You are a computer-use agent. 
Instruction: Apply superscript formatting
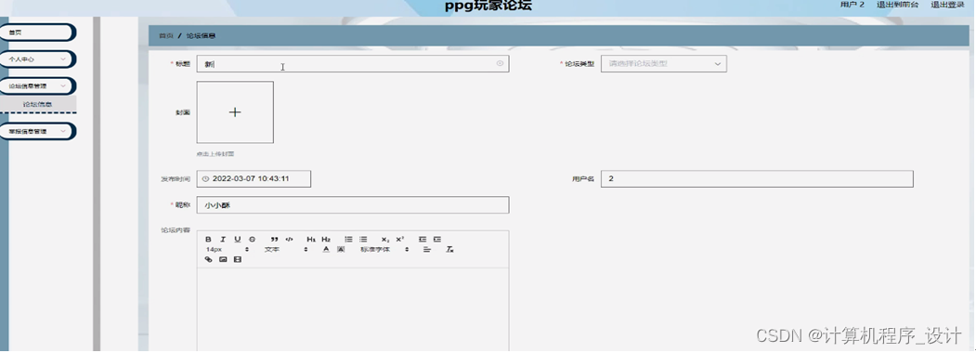click(400, 239)
